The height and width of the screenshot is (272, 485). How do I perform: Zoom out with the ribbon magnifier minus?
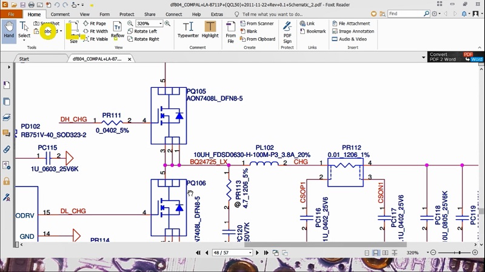point(130,24)
